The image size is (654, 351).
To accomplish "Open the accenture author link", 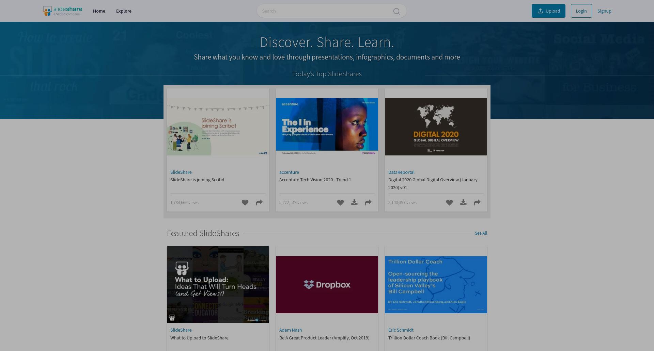I will click(x=289, y=172).
